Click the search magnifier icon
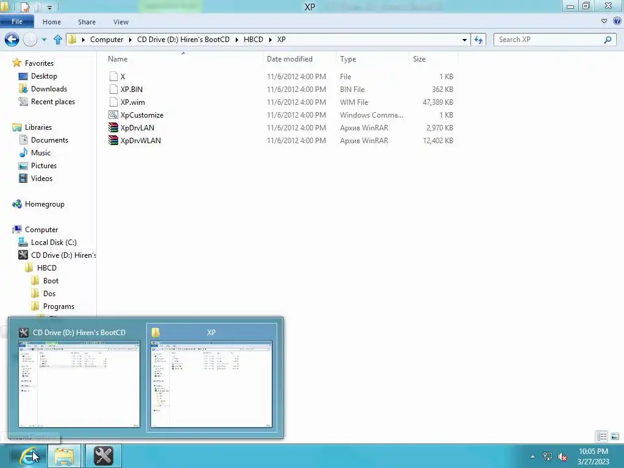The width and height of the screenshot is (624, 468). coord(608,40)
